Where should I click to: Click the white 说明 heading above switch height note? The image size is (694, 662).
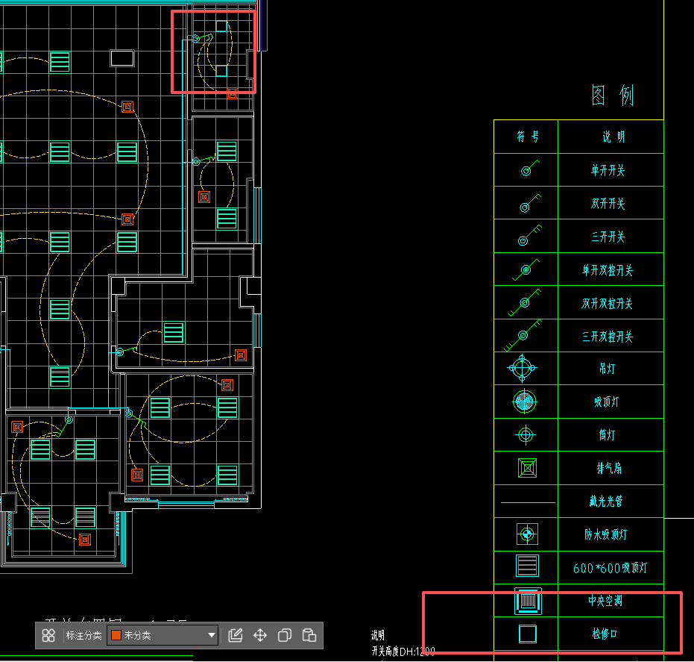pyautogui.click(x=377, y=635)
